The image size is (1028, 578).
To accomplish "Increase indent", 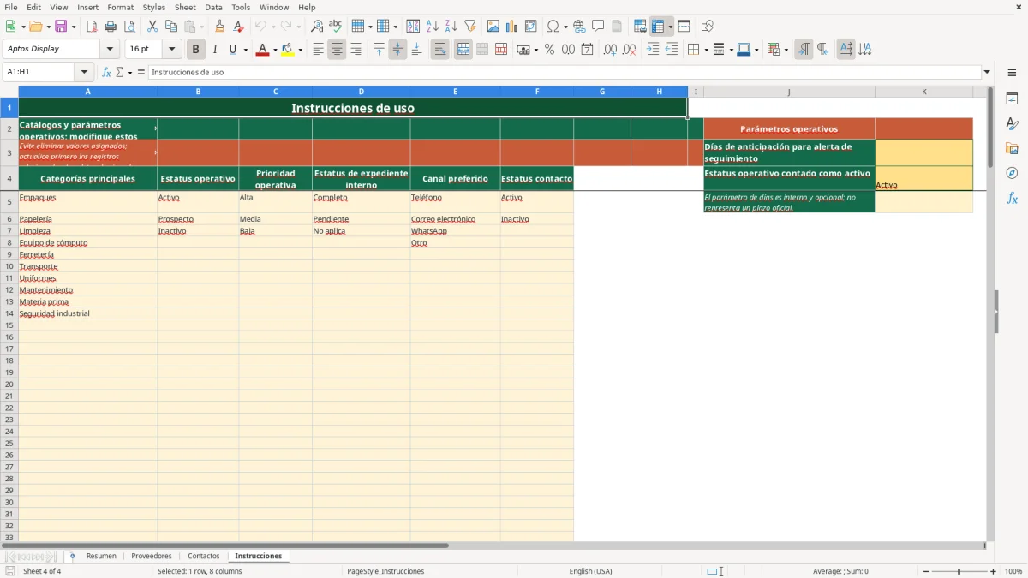I will point(653,50).
